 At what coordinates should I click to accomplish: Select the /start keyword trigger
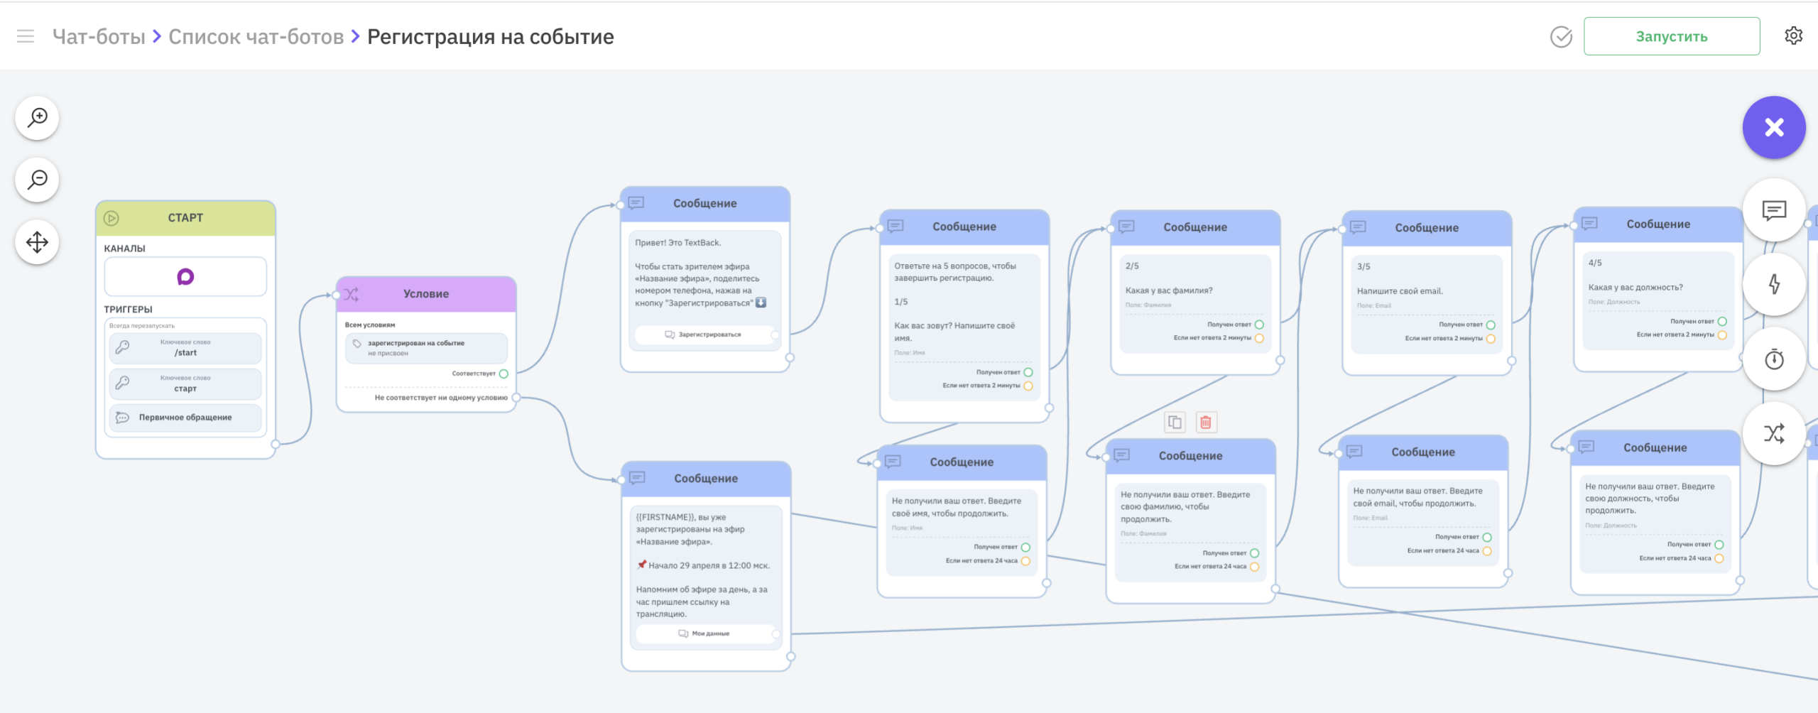(185, 348)
